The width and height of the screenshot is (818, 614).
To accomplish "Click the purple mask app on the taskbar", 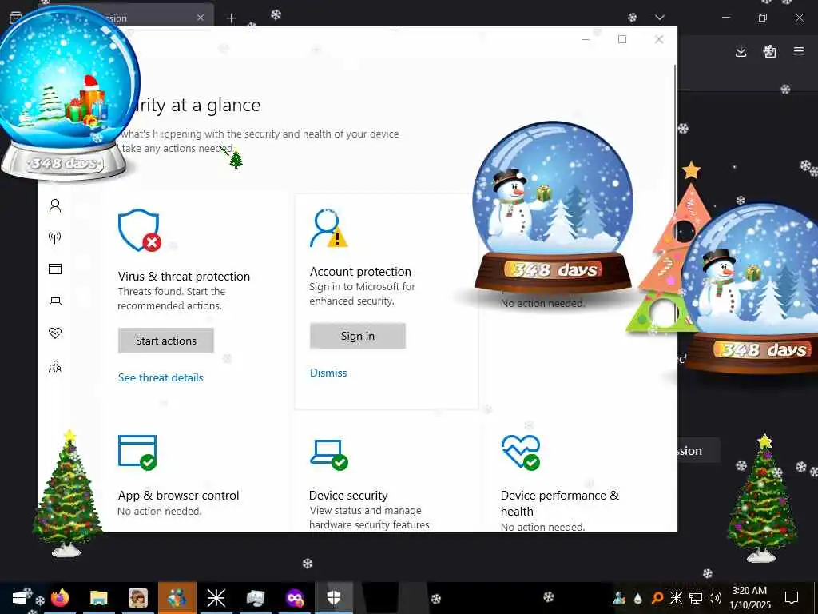I will pos(294,598).
